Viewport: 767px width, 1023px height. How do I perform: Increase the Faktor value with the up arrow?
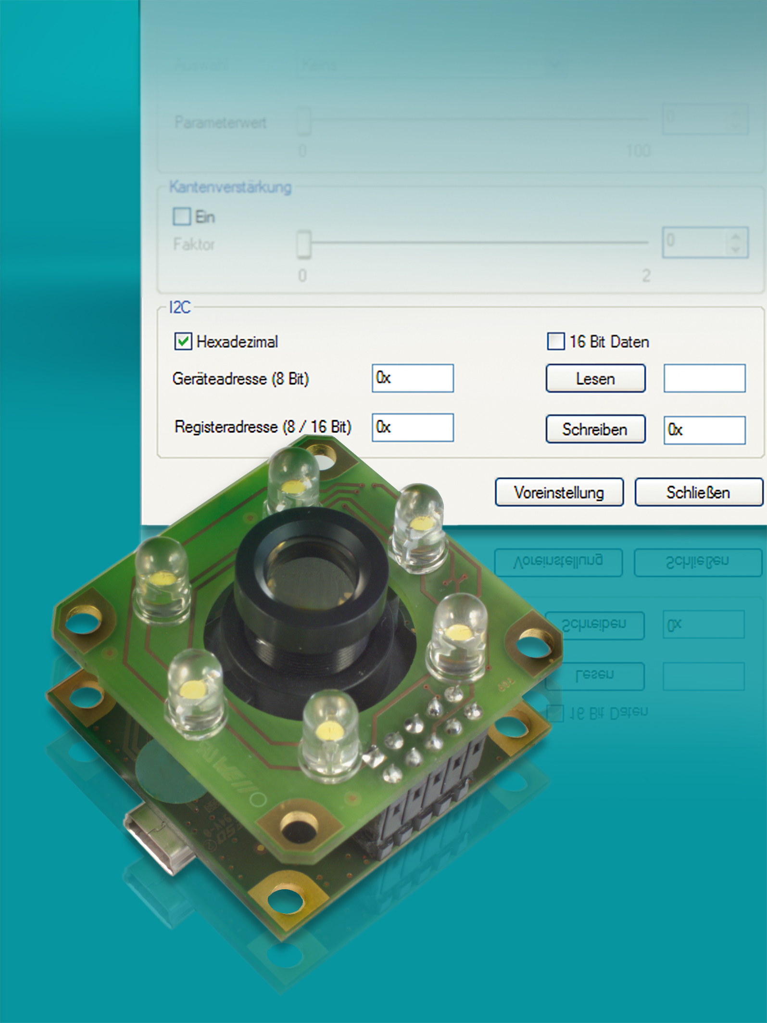click(735, 236)
